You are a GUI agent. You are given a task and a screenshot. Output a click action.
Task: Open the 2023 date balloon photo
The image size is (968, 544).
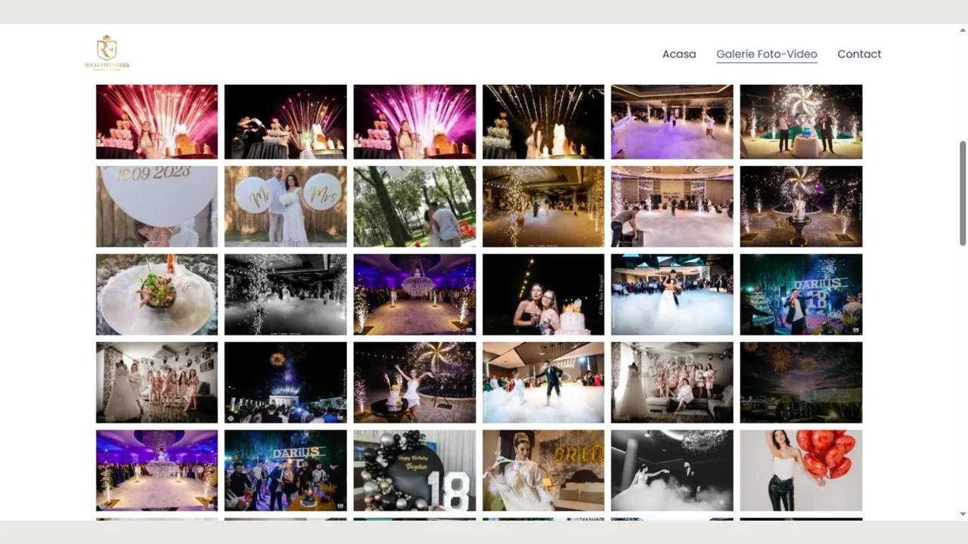[157, 207]
